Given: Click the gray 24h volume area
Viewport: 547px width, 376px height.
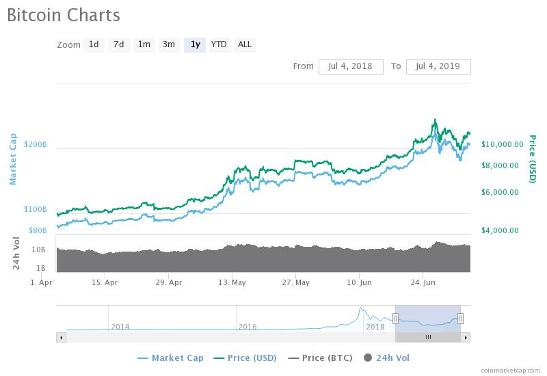Looking at the screenshot, I should coord(263,260).
